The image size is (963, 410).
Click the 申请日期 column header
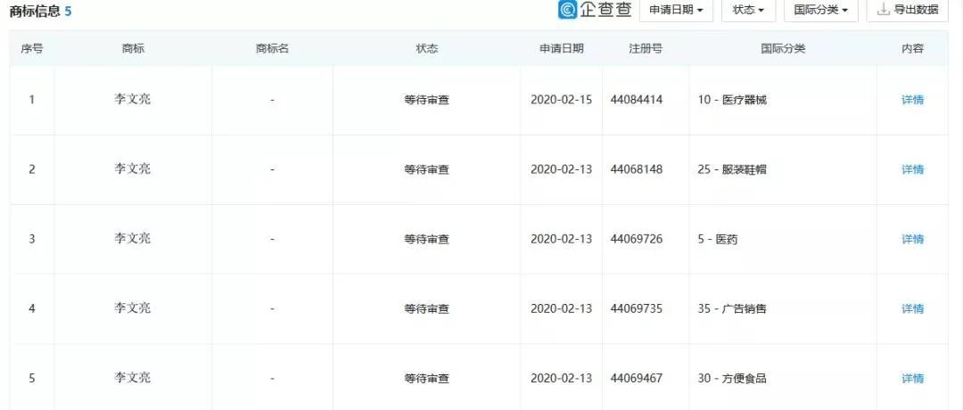[x=562, y=48]
